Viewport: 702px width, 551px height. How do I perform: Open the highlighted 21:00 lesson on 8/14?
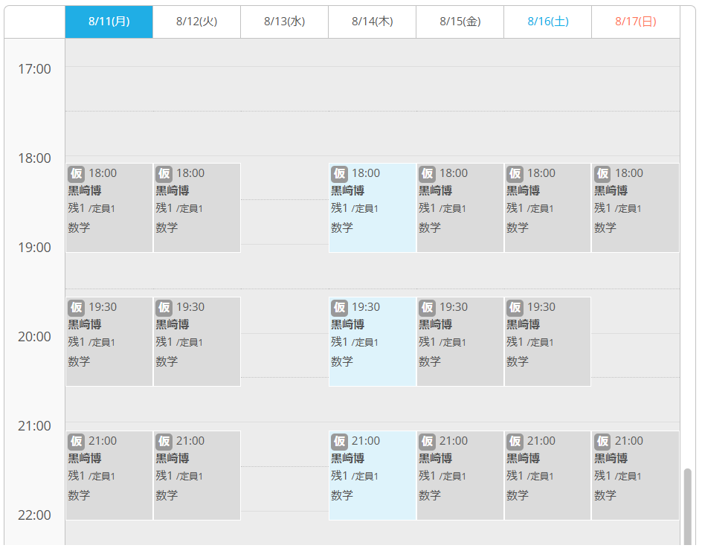tap(373, 475)
